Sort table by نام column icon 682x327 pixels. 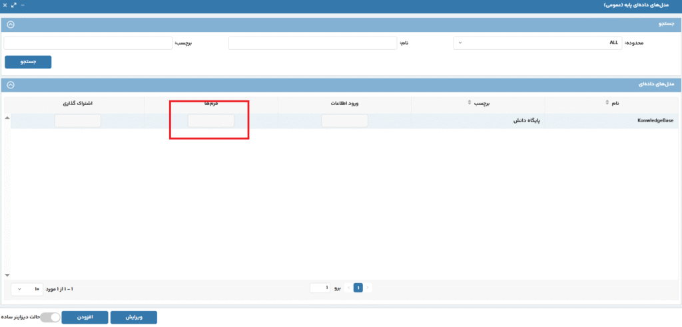(607, 103)
